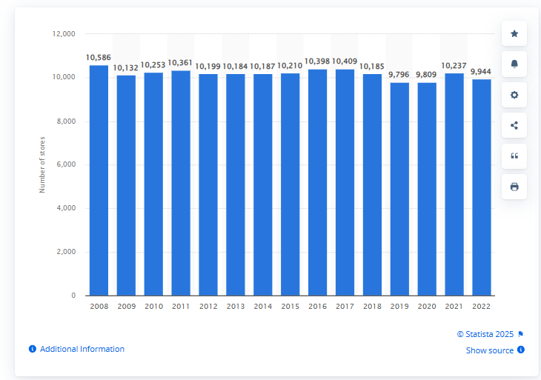The image size is (541, 380).
Task: Click the © Statista 2025 link
Action: 485,334
